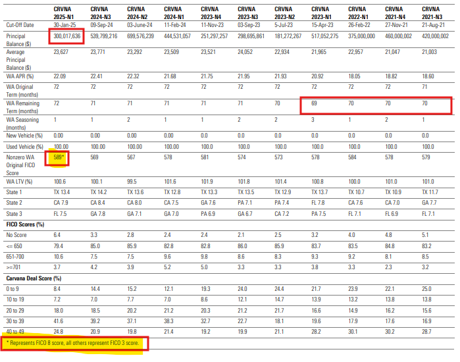460x362 pixels.
Task: Click the CRVNA 2021-N4 column header
Action: point(395,13)
